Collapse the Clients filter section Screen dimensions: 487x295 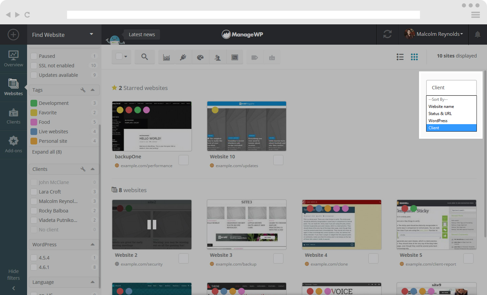[93, 169]
